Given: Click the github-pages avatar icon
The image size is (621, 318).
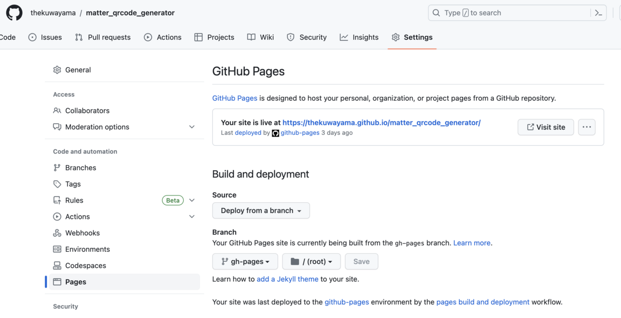Looking at the screenshot, I should (275, 133).
